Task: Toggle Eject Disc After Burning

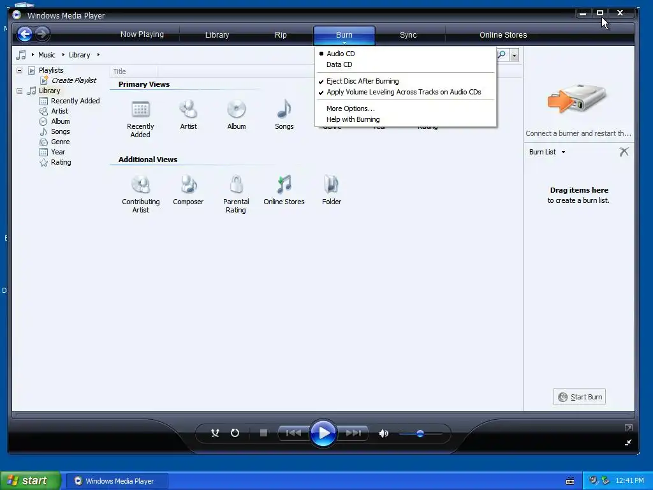Action: coord(362,81)
